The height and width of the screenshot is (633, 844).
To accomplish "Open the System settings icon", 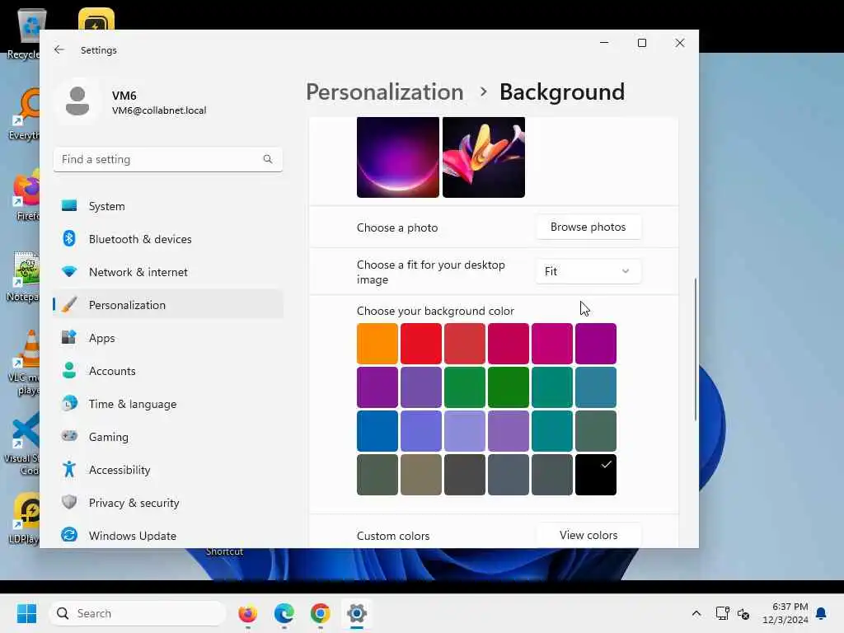I will [69, 205].
